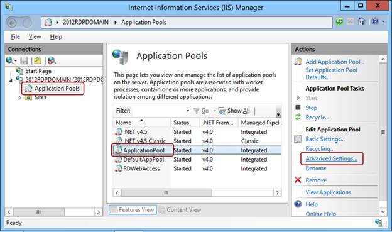Viewport: 392px width, 232px height.
Task: Click the Help link in Actions pane
Action: [x=312, y=204]
